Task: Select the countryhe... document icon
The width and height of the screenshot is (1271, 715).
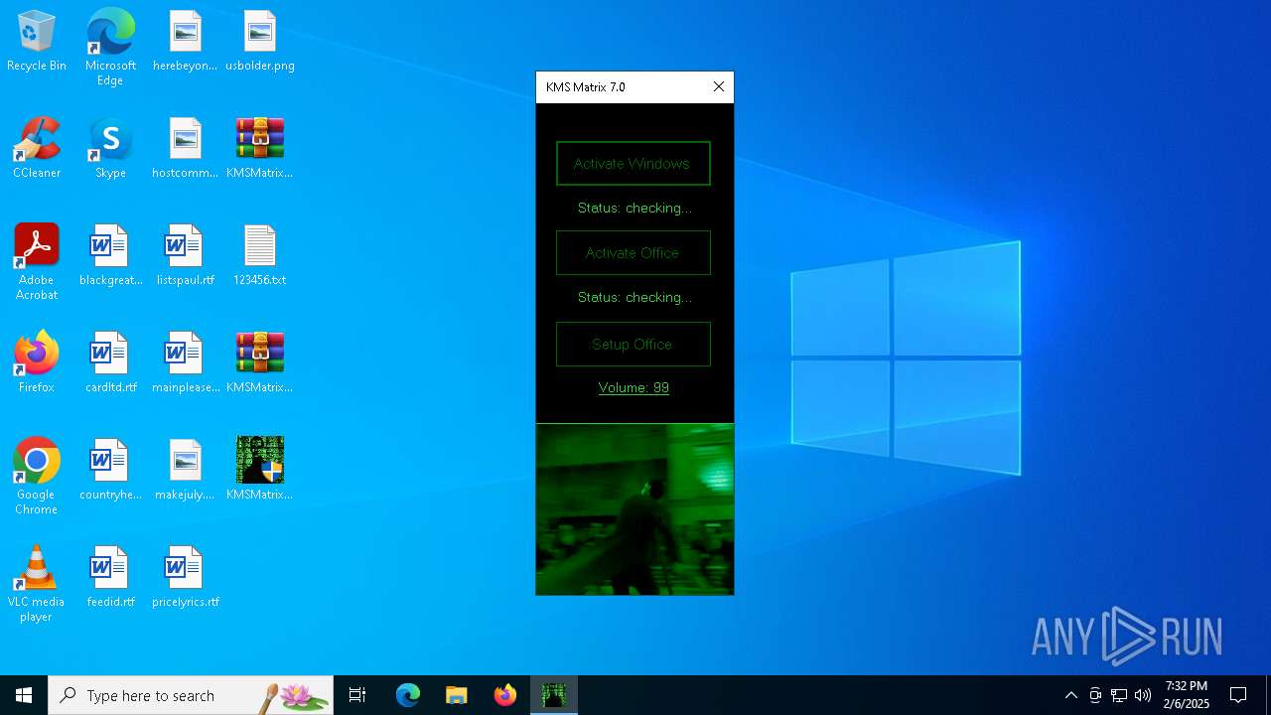Action: click(x=110, y=471)
